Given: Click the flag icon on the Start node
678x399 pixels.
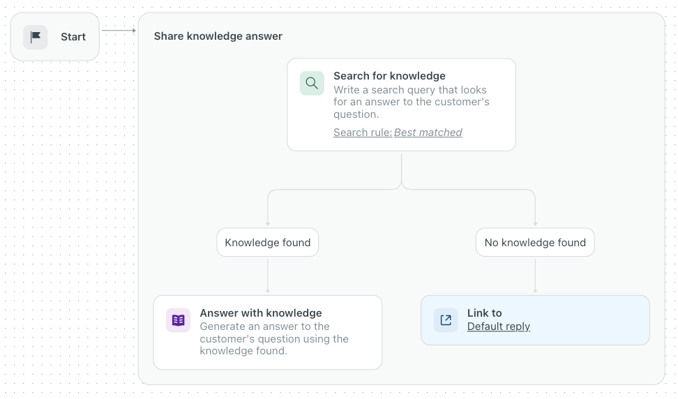Looking at the screenshot, I should click(36, 37).
